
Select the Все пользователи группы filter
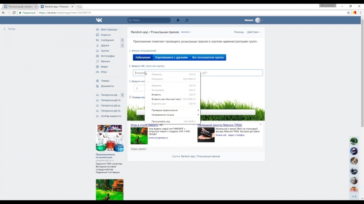(207, 58)
